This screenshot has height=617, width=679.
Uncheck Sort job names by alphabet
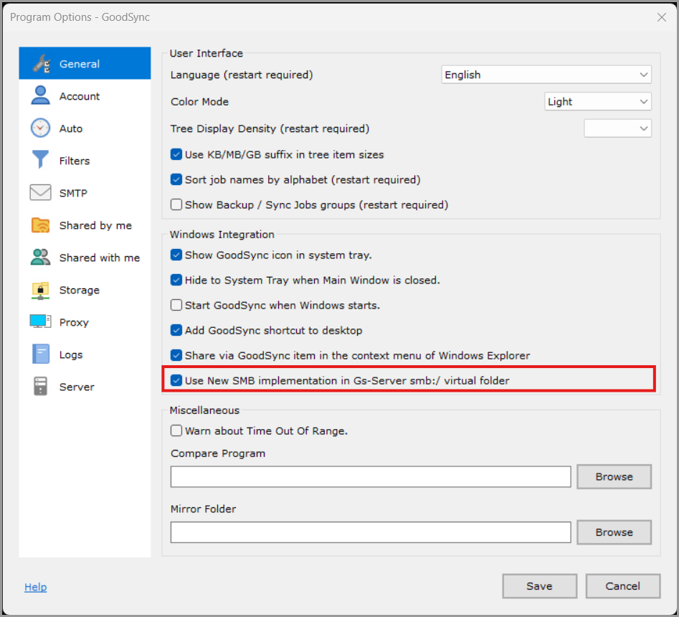176,179
